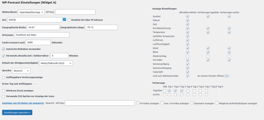Uncheck the Copyright checkbox

188,72
